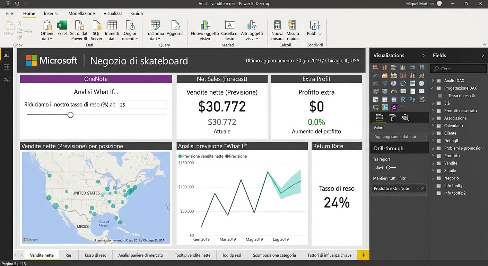Open Analisi paniere di mercato page
Viewport: 488px width, 266px height.
click(x=140, y=255)
